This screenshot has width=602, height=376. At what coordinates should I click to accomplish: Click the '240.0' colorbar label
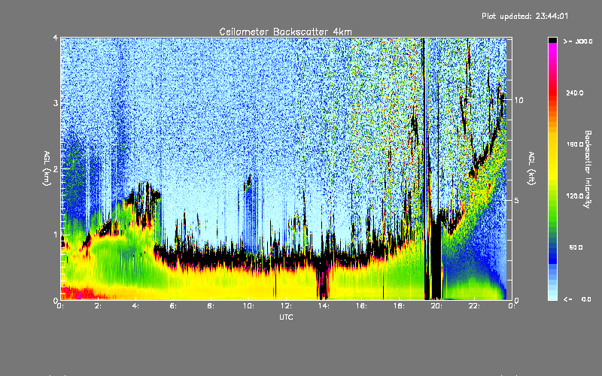coord(575,92)
